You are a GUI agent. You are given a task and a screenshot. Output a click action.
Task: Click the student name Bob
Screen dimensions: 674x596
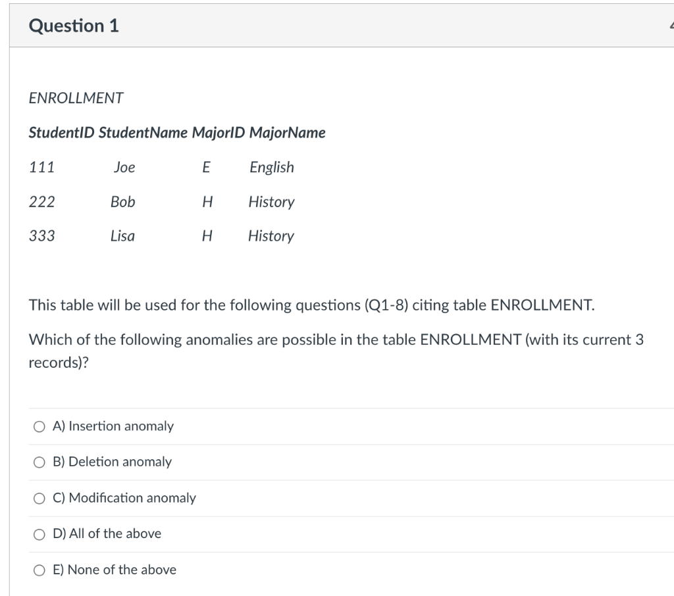coord(122,201)
